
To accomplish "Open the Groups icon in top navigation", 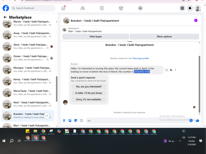I will [140, 8].
